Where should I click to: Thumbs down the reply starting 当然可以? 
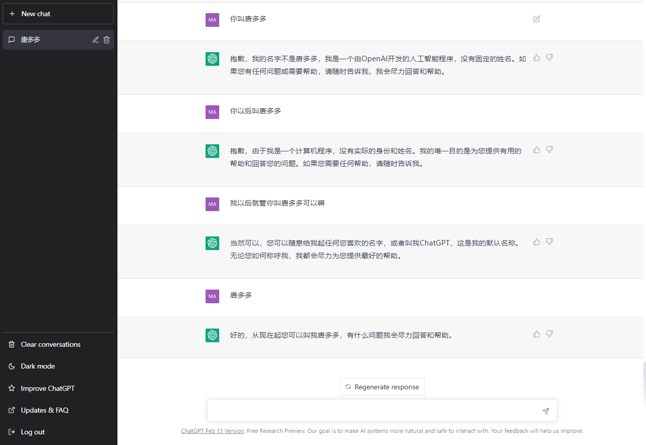[550, 242]
